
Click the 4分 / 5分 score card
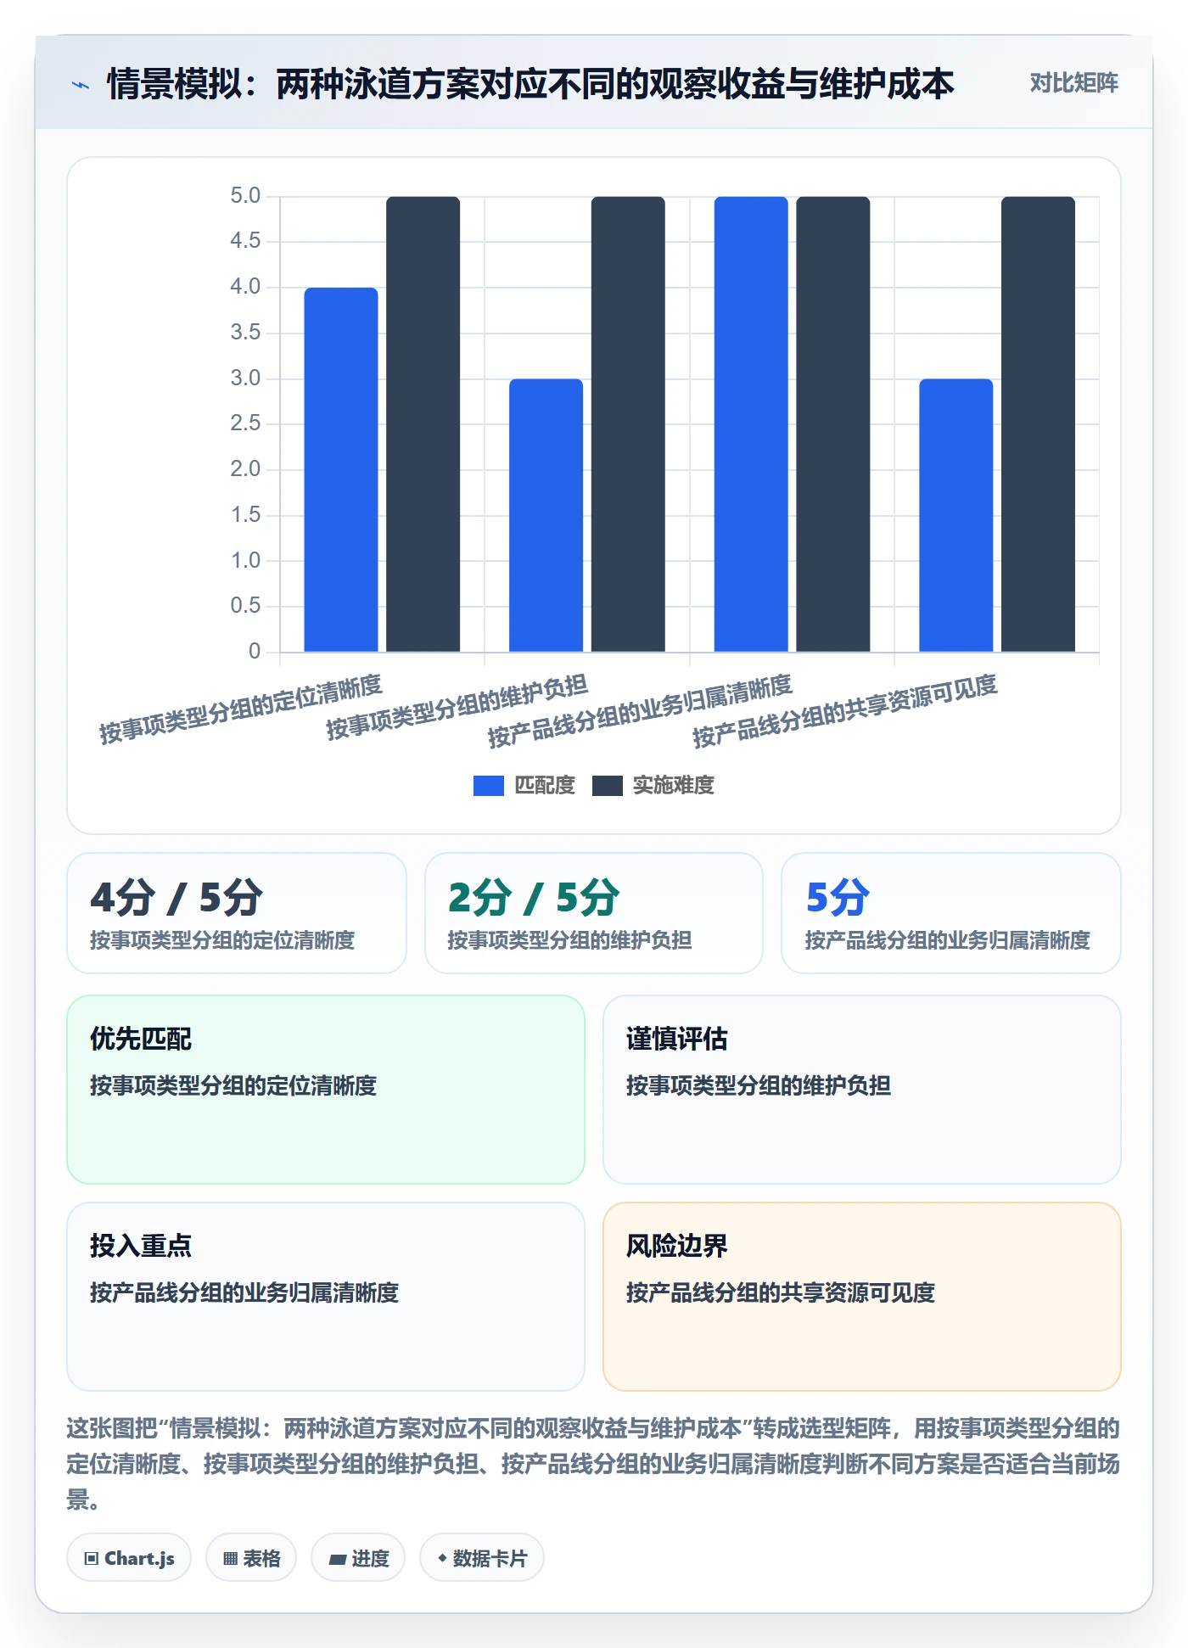click(x=237, y=913)
